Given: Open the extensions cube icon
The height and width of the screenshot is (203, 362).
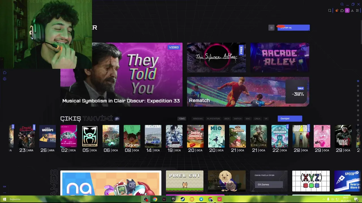Looking at the screenshot, I should [x=342, y=10].
